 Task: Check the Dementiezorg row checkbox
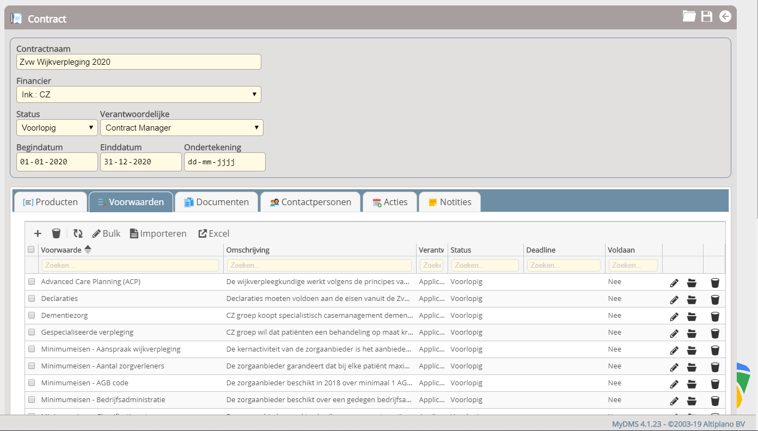tap(32, 315)
